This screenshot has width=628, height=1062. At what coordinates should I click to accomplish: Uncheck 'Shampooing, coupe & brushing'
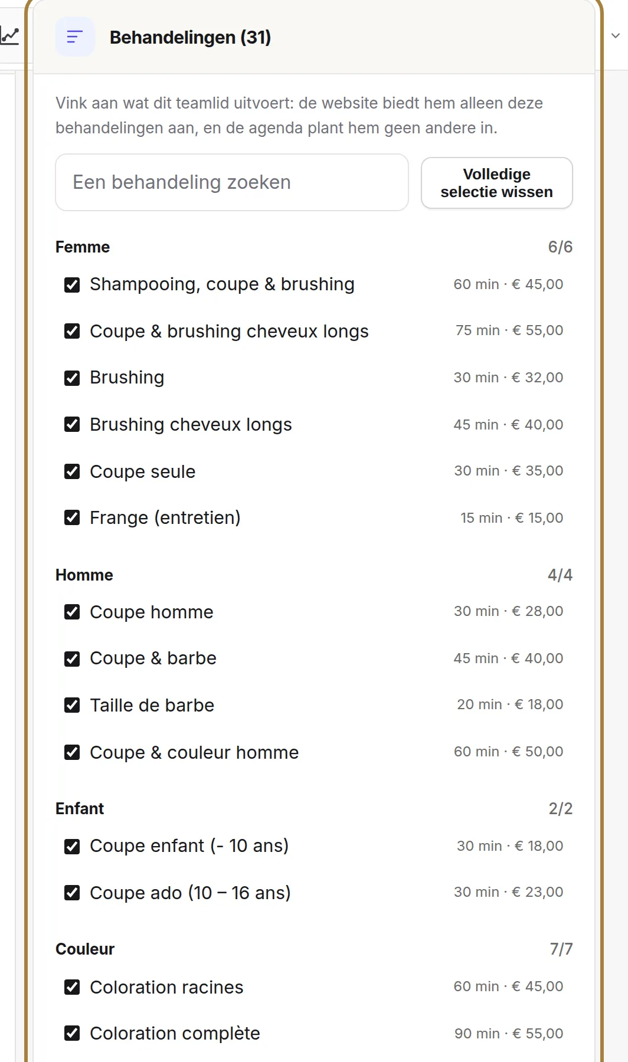(72, 285)
